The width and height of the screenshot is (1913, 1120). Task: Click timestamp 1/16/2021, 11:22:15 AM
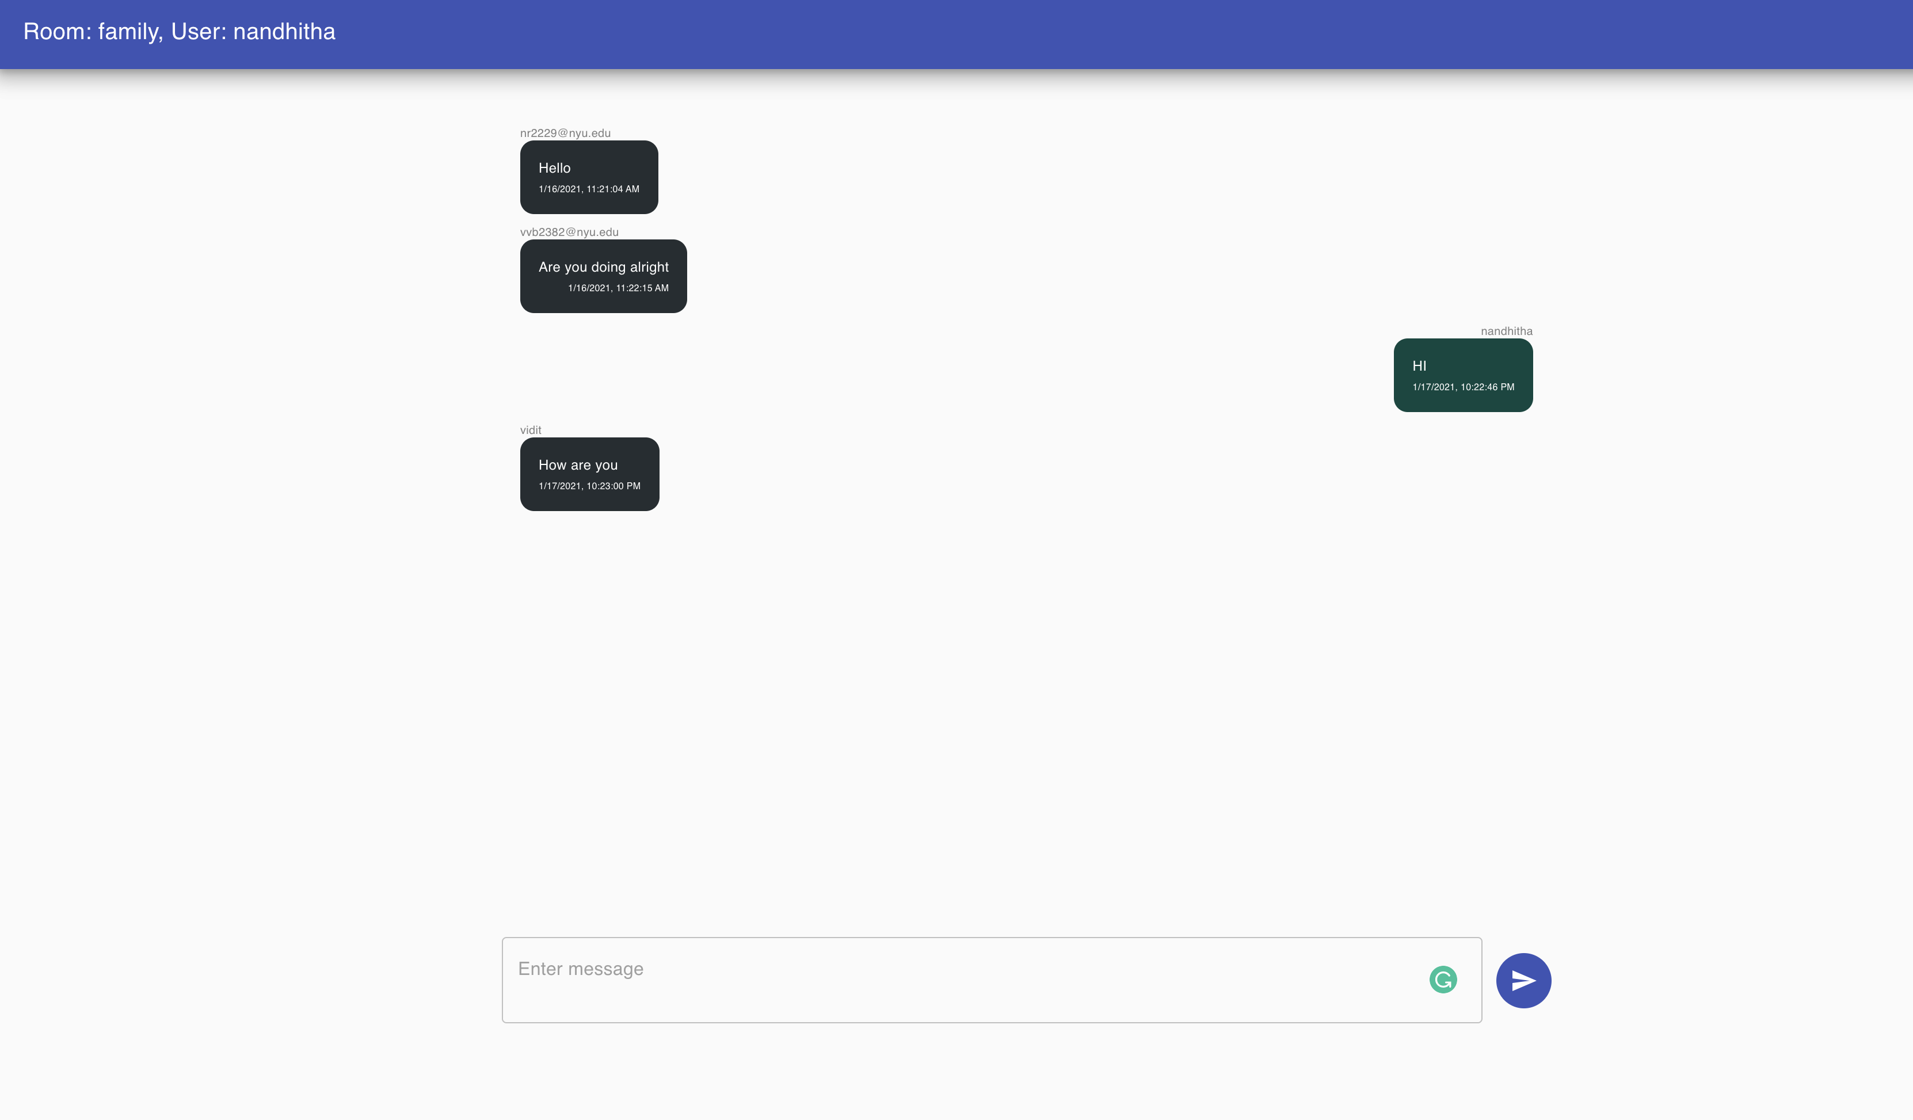coord(618,288)
